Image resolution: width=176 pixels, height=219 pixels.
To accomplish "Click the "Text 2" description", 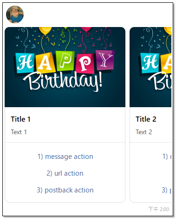I will tap(144, 132).
